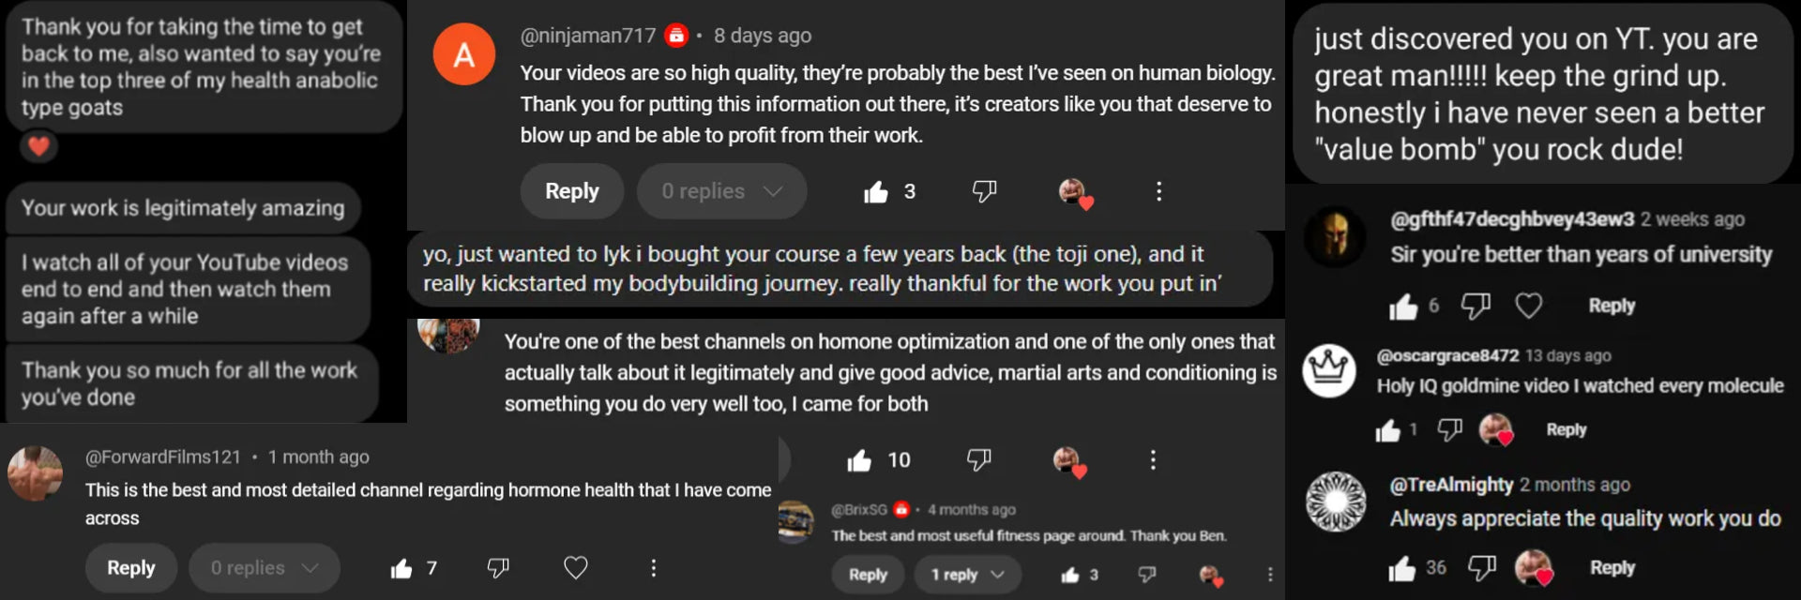Expand '0 replies' under @ninjaman717 comment
Viewport: 1801px width, 600px height.
point(721,191)
